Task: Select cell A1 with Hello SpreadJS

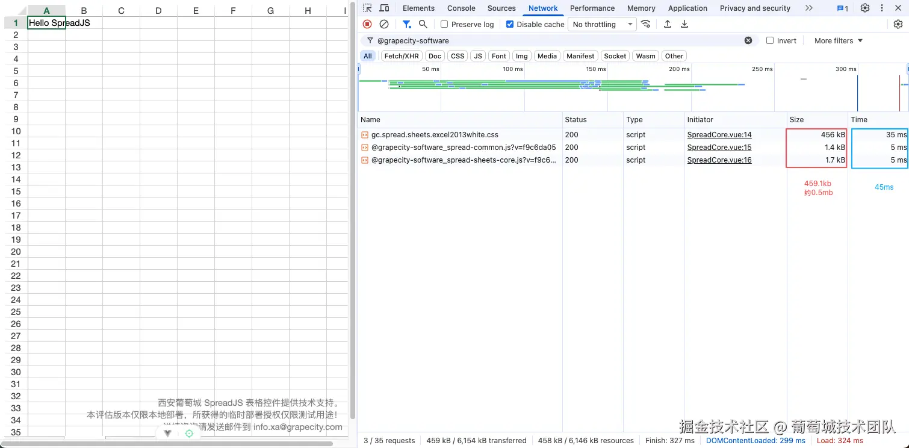Action: click(46, 23)
